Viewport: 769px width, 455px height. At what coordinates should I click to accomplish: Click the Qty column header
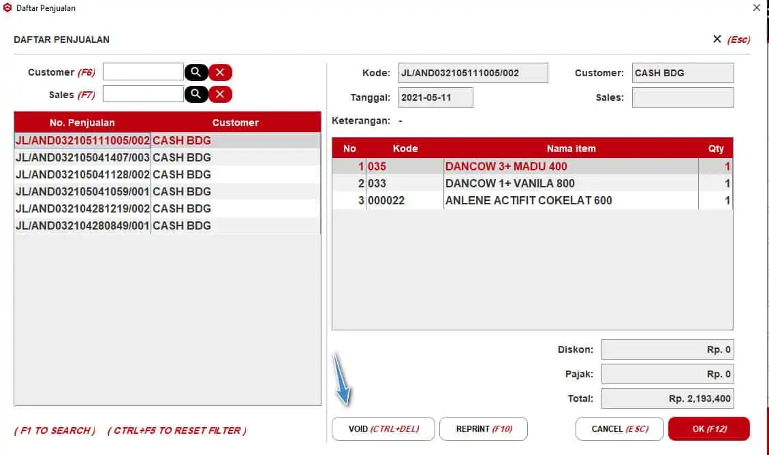click(715, 148)
